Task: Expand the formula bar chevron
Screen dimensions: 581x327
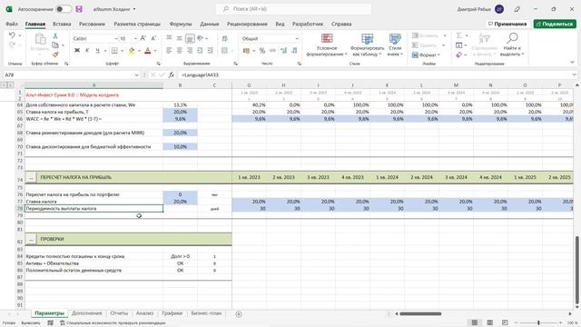Action: click(575, 74)
